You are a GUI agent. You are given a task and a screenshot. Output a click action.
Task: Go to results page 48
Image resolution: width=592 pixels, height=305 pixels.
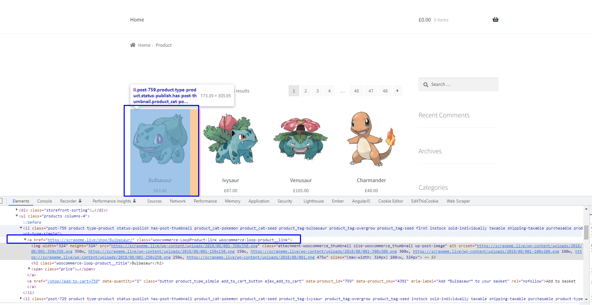coord(385,91)
